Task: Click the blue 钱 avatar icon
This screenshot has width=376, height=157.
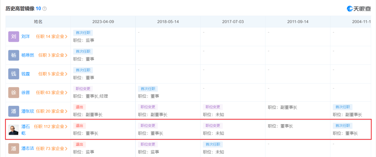Action: click(14, 74)
